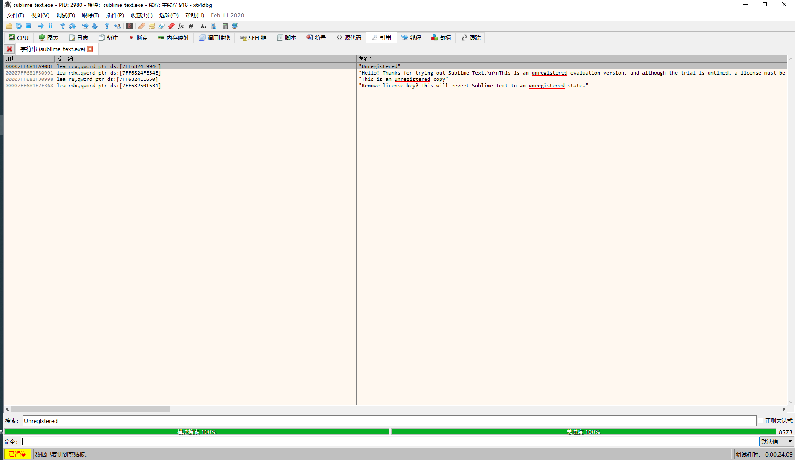
Task: Switch to the 句柄 handles tab
Action: (441, 38)
